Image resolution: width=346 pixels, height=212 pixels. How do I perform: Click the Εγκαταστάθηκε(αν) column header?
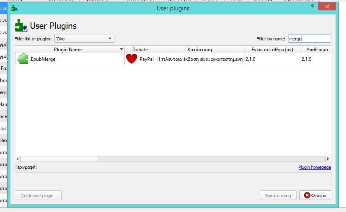272,50
